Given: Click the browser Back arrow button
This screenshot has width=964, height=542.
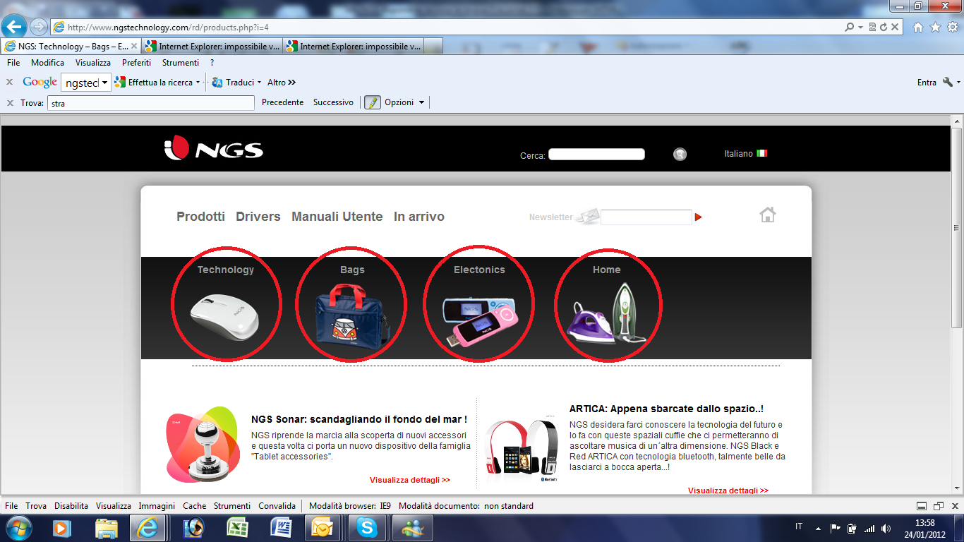Looking at the screenshot, I should [x=15, y=27].
